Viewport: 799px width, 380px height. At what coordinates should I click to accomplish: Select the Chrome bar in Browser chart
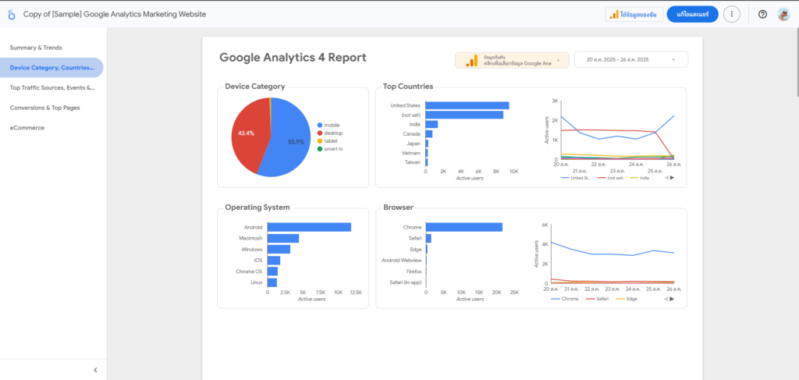coord(463,227)
